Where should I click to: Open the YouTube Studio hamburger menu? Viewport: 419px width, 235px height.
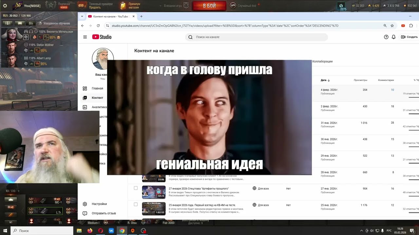click(x=85, y=37)
